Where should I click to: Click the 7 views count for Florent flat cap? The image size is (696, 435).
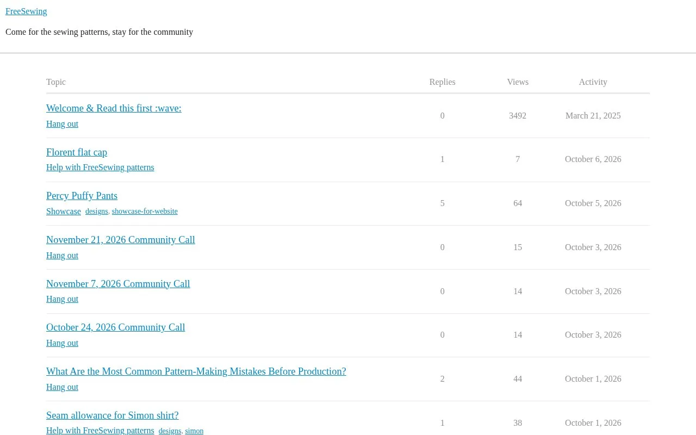click(x=518, y=159)
